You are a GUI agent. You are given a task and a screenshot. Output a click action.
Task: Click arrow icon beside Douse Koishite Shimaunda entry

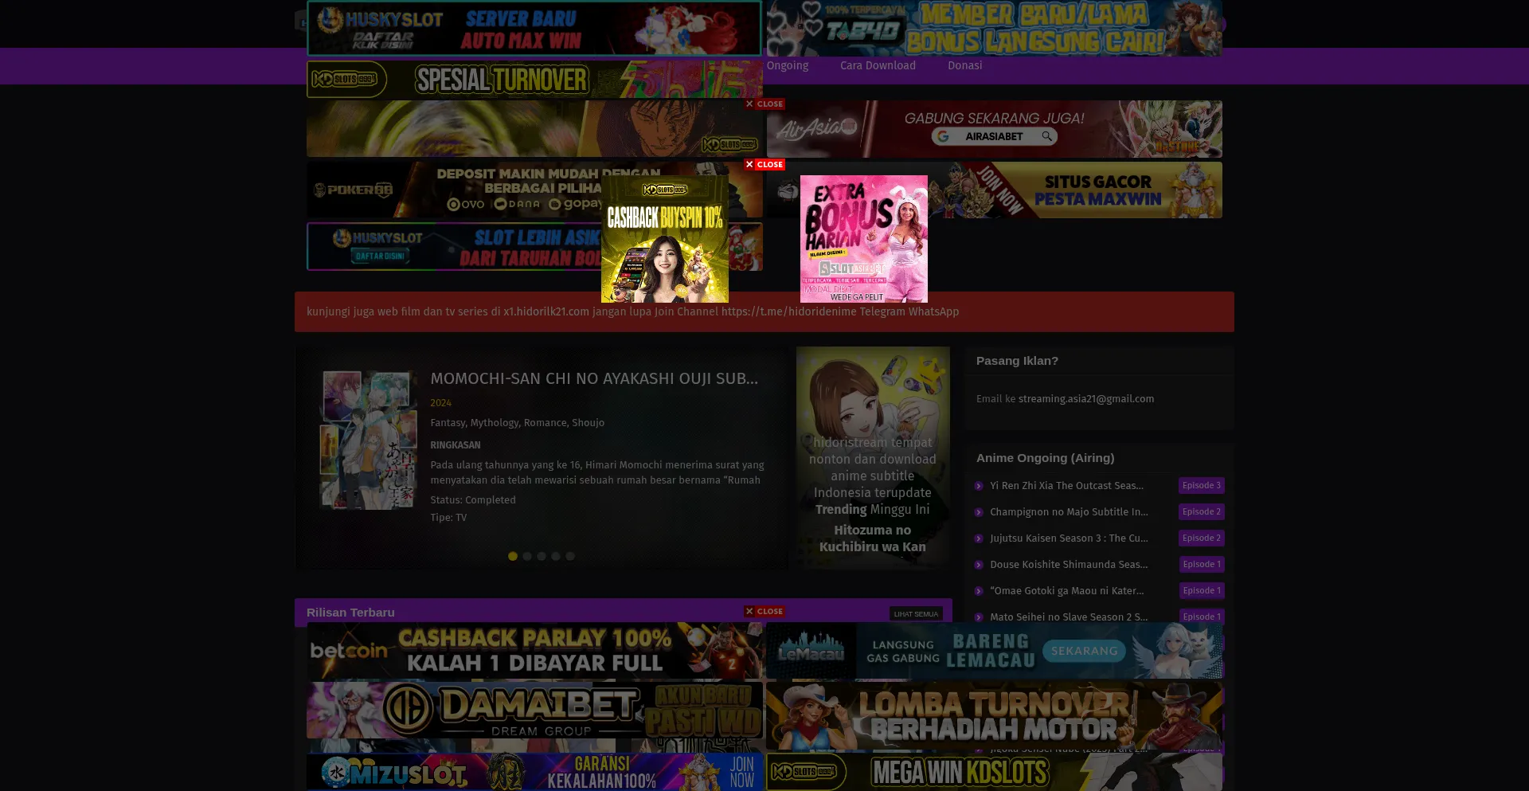pyautogui.click(x=980, y=565)
